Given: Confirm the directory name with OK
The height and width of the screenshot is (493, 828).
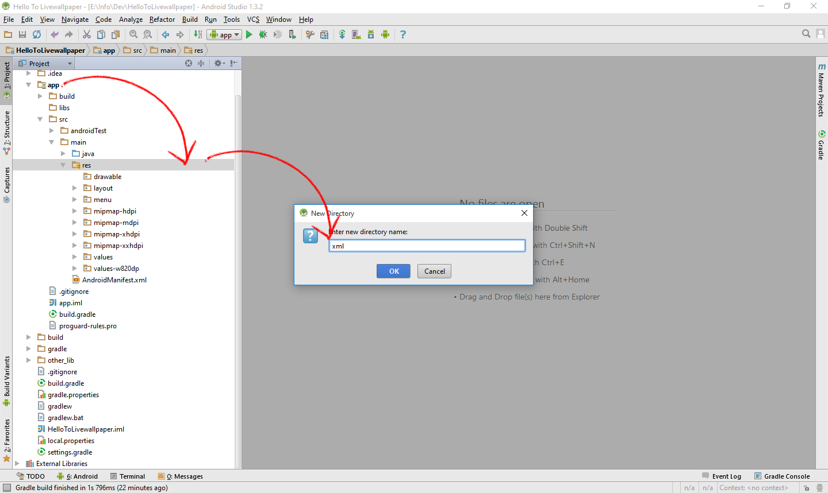Looking at the screenshot, I should tap(394, 271).
